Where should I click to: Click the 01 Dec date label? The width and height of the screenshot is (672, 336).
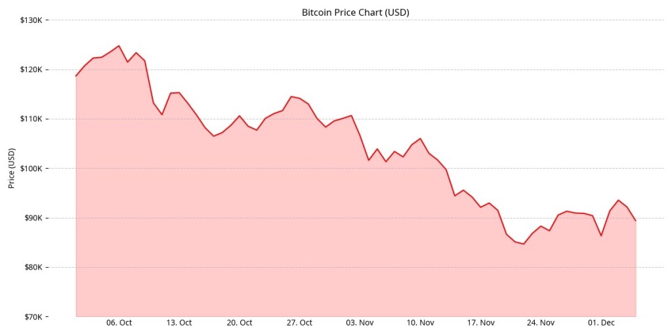(x=601, y=323)
